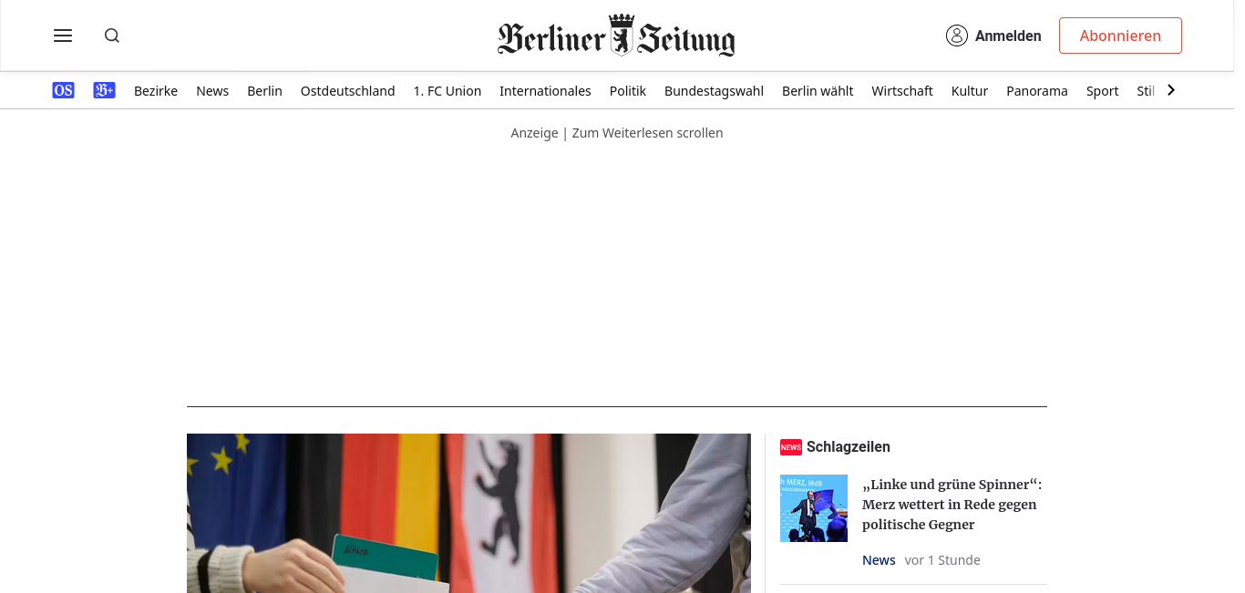Open the blue B+ section icon
The width and height of the screenshot is (1245, 593).
pyautogui.click(x=104, y=90)
